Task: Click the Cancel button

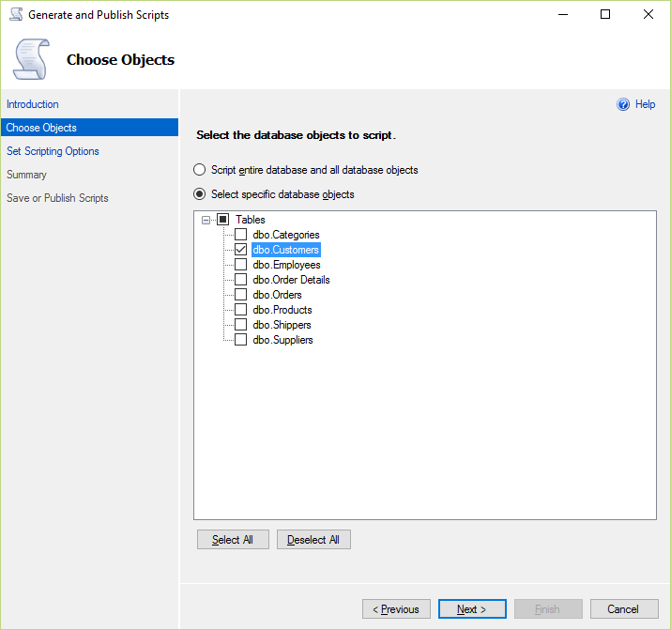Action: [624, 609]
